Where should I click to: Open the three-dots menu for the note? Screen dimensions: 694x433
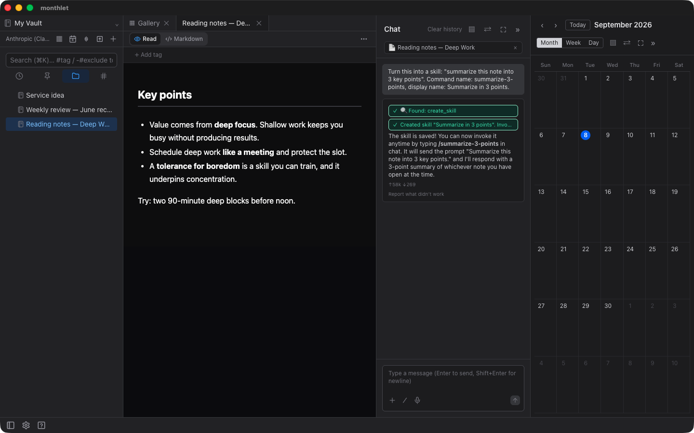tap(364, 39)
